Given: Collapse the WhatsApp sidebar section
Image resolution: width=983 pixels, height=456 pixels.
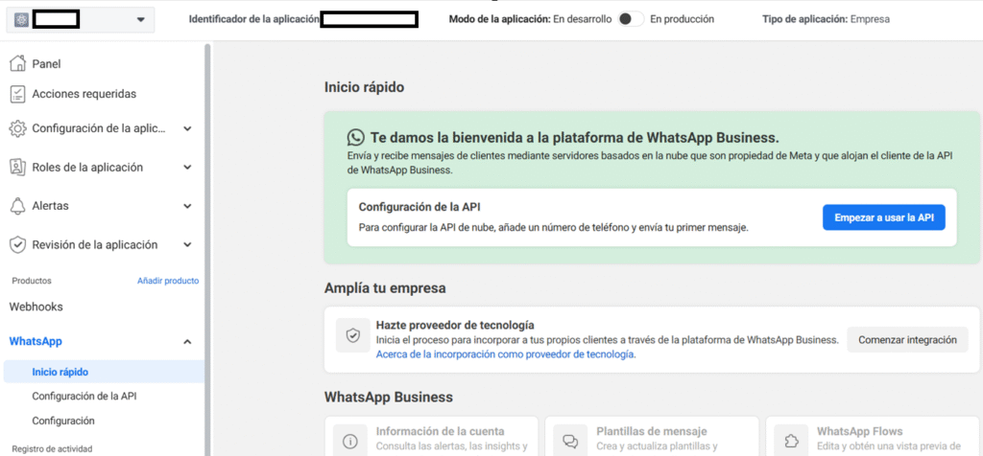Looking at the screenshot, I should pos(187,342).
